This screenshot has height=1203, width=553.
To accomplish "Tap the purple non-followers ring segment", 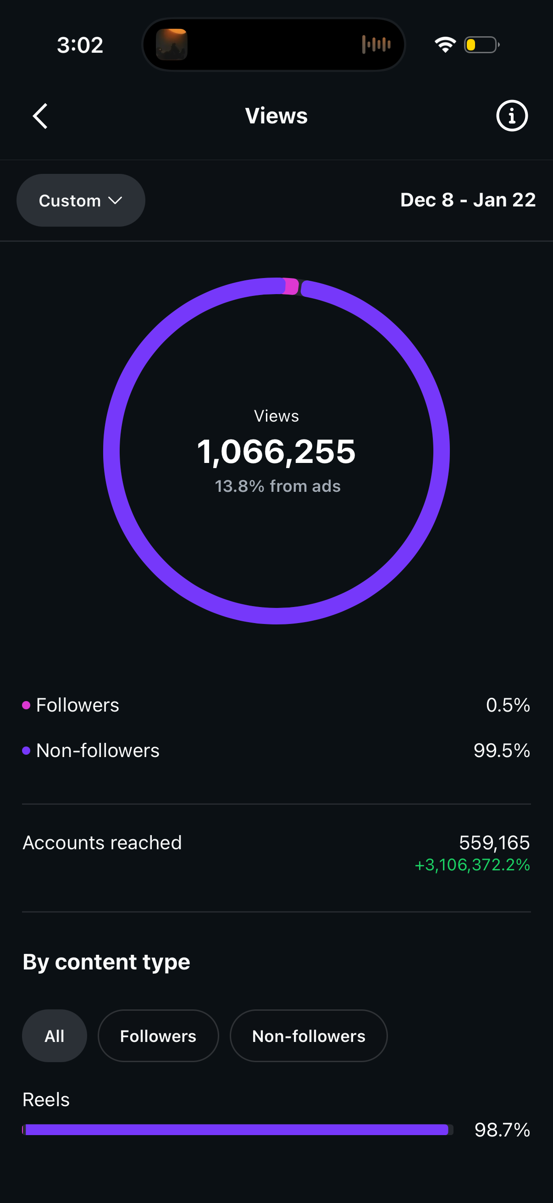I will pyautogui.click(x=276, y=616).
